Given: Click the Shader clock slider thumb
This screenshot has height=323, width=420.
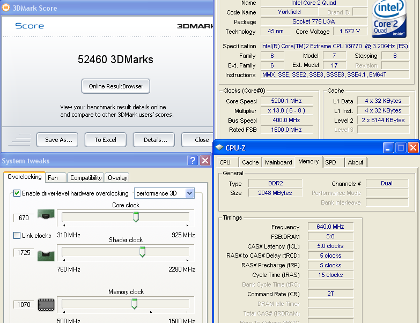Looking at the screenshot, I should [142, 252].
